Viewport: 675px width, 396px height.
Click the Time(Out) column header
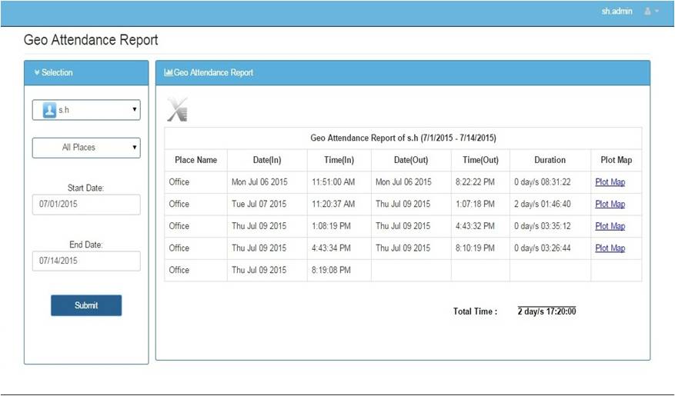[x=480, y=160]
